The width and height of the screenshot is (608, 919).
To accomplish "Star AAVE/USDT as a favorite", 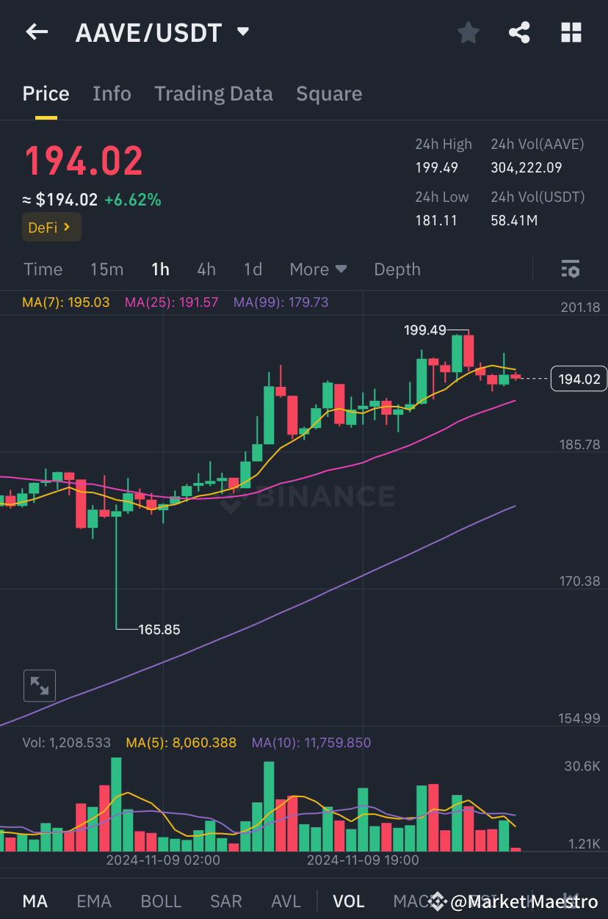I will (468, 32).
